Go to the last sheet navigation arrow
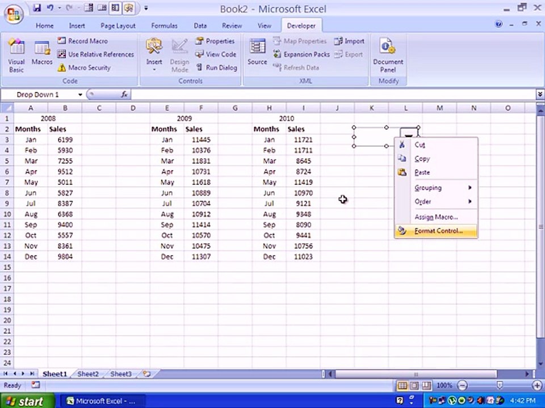This screenshot has width=545, height=408. [x=32, y=373]
